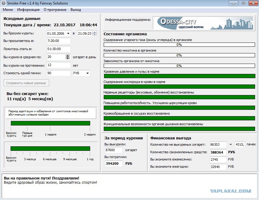Click the nicotine dependence 0% progress bar
Image resolution: width=259 pixels, height=200 pixels.
(x=179, y=66)
